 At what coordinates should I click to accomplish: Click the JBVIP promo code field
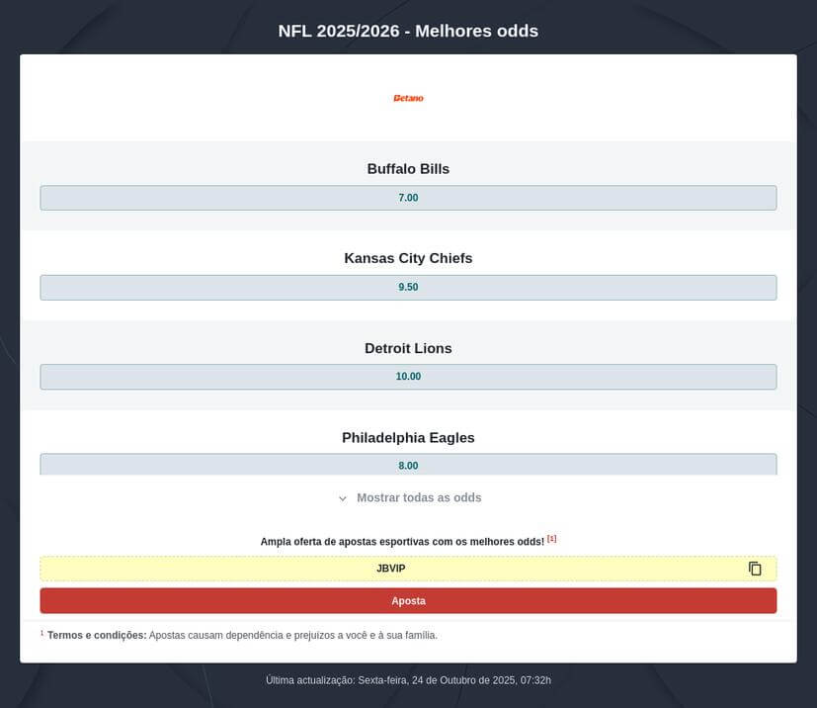tap(391, 569)
